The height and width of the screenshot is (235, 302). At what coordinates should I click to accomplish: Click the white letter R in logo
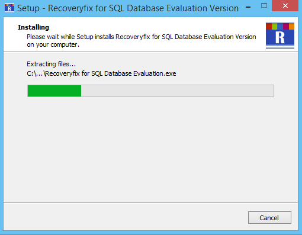coord(280,37)
